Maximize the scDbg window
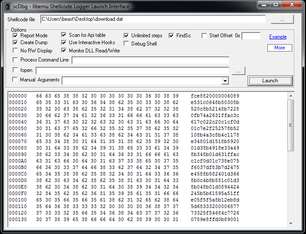This screenshot has width=306, height=234. coord(276,5)
